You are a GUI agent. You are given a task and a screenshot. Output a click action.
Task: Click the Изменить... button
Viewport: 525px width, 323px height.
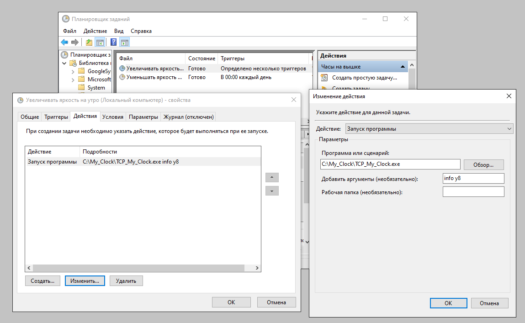point(85,281)
